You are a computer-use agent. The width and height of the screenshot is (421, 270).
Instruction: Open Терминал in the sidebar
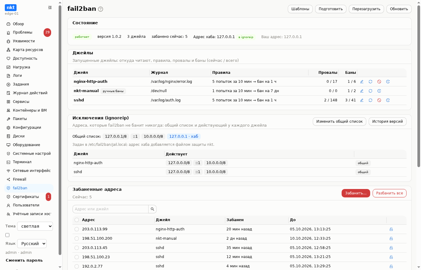tap(29, 162)
